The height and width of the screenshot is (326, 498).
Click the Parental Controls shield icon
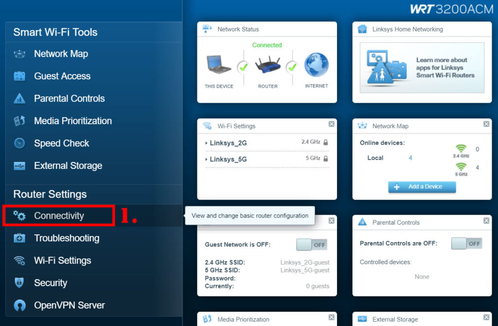pyautogui.click(x=19, y=98)
